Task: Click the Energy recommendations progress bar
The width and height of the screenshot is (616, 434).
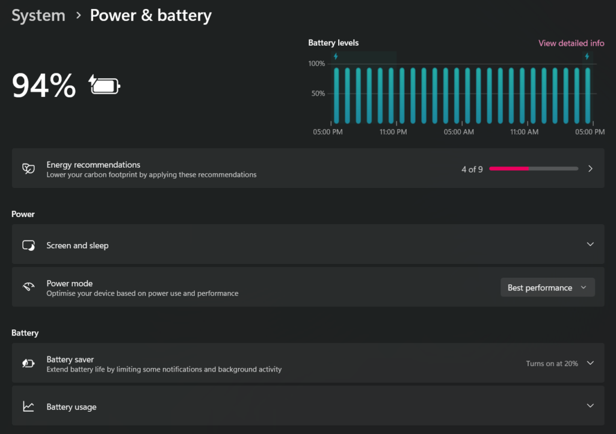Action: tap(533, 169)
